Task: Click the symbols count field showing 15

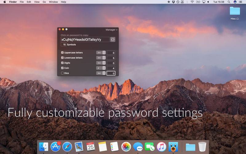Action: (x=64, y=45)
